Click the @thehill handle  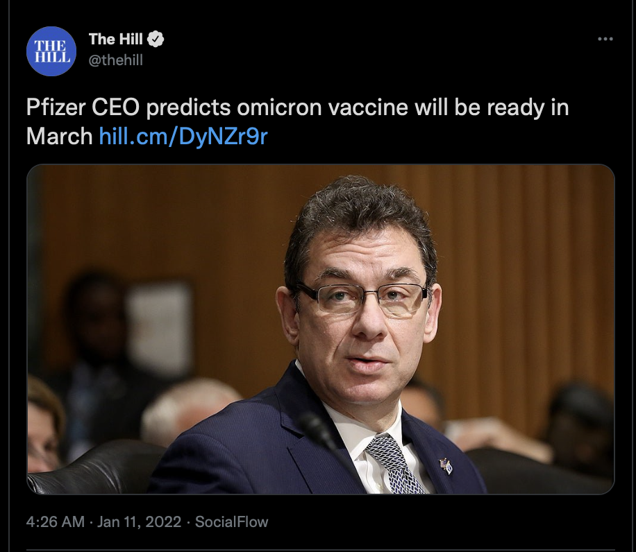pyautogui.click(x=115, y=60)
